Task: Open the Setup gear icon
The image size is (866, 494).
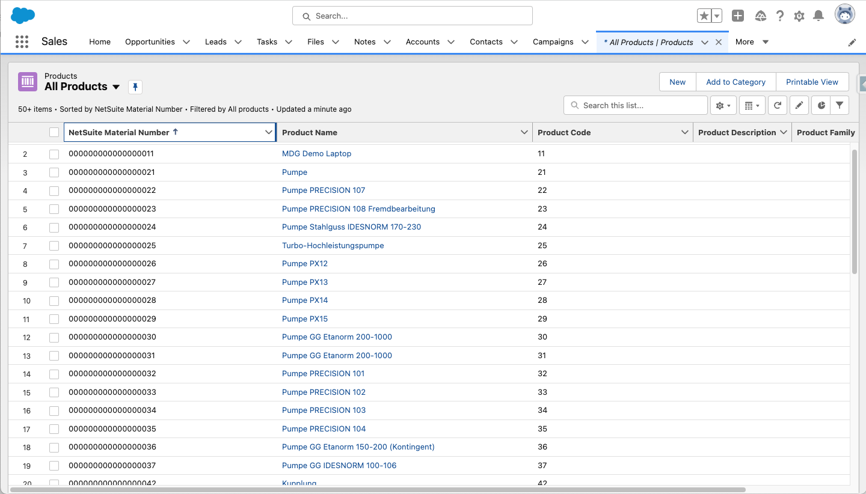Action: click(799, 16)
